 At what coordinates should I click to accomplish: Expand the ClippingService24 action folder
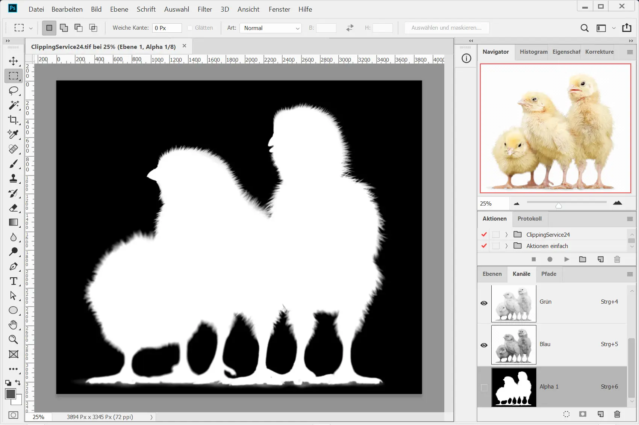[x=506, y=234]
